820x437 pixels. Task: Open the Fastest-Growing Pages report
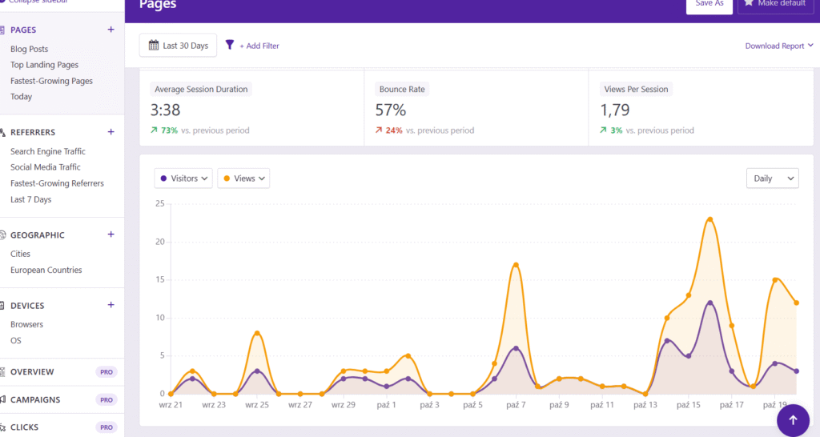point(51,81)
